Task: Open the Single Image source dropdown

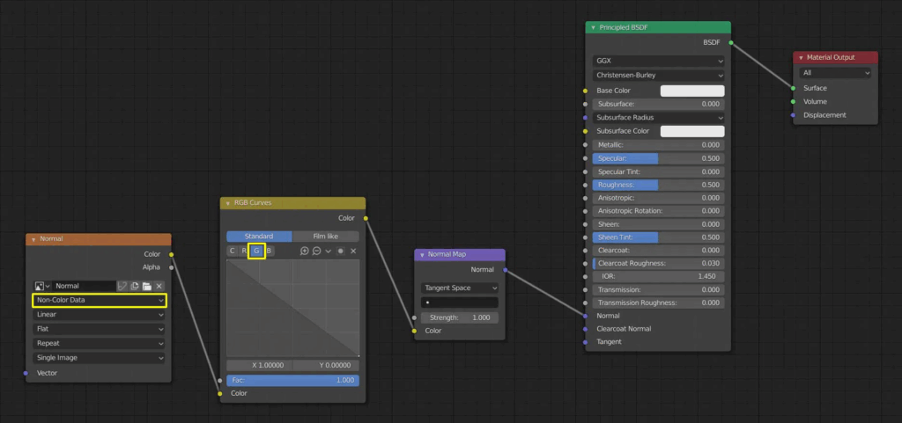Action: pyautogui.click(x=100, y=358)
